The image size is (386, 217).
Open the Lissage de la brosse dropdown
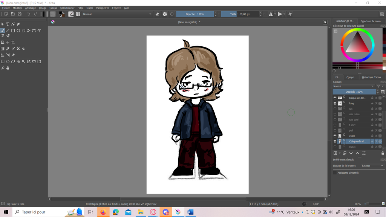coord(372,166)
